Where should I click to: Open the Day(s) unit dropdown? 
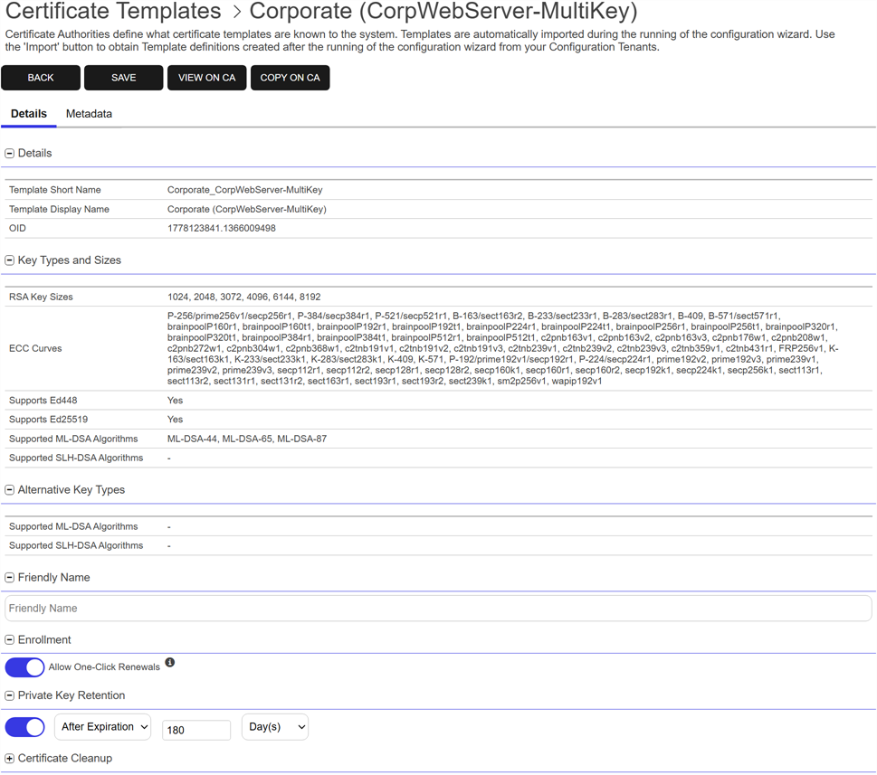pyautogui.click(x=275, y=727)
